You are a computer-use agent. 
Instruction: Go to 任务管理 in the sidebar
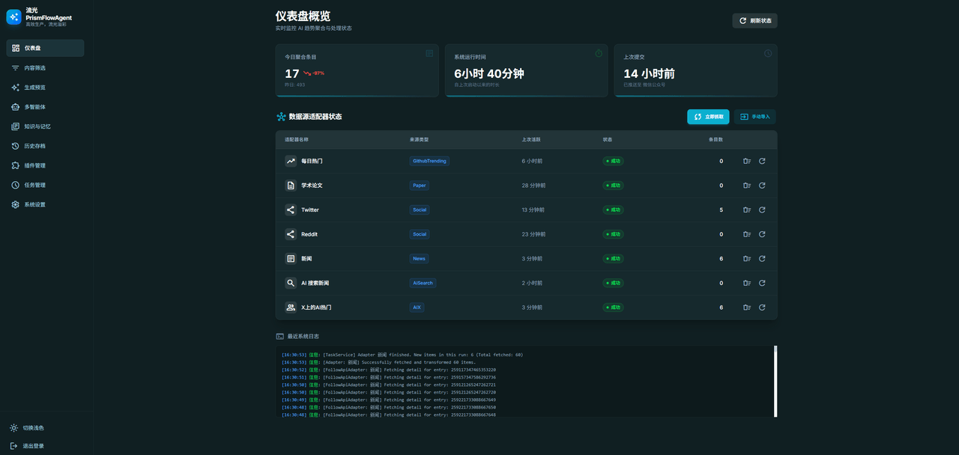[45, 185]
